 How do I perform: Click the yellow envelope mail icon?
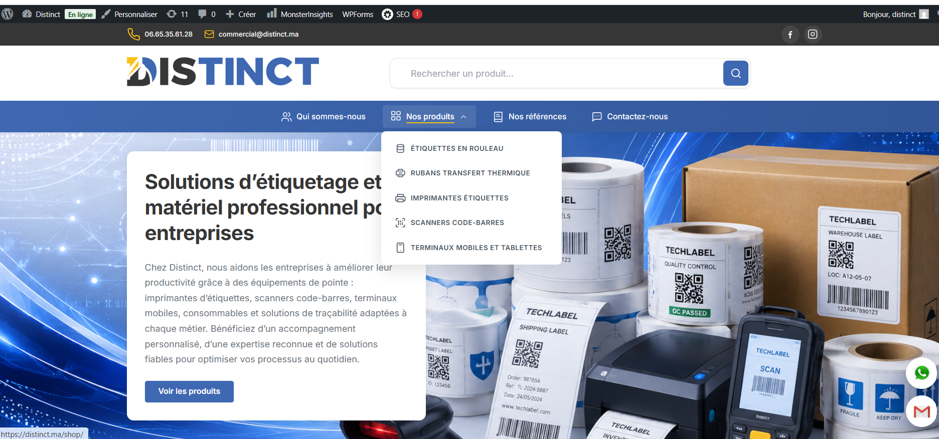[209, 34]
